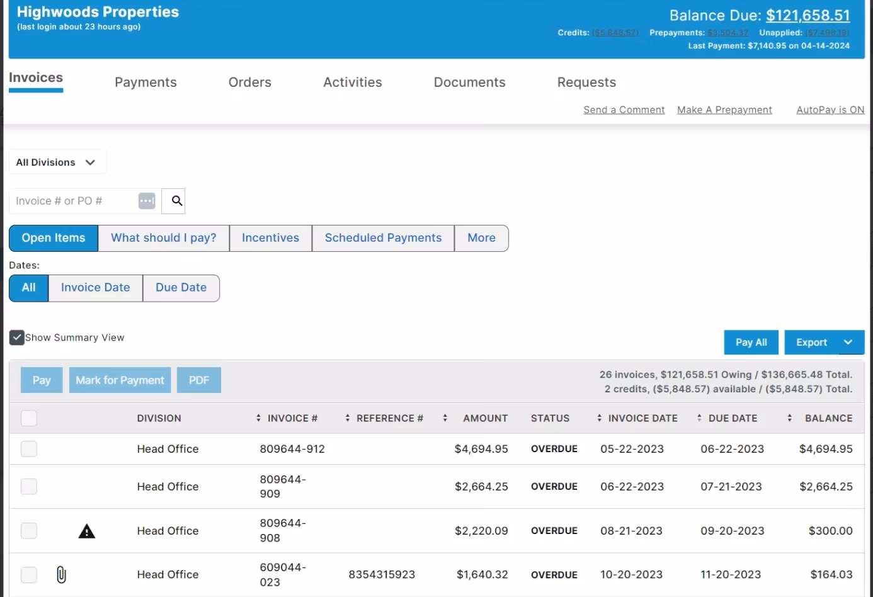873x597 pixels.
Task: Click the Balance Due $121,658.51 amount link
Action: point(808,15)
